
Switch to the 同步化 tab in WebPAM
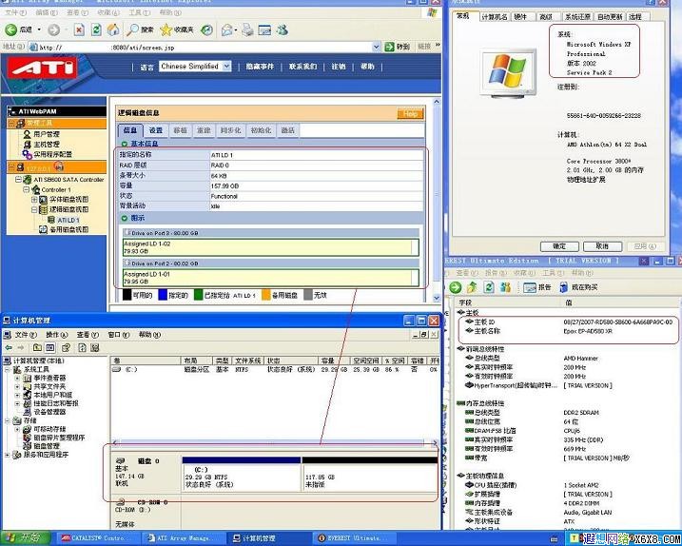(x=230, y=130)
